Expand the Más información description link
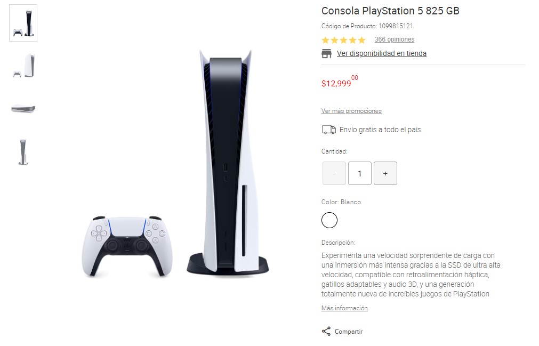Image resolution: width=539 pixels, height=346 pixels. point(344,308)
